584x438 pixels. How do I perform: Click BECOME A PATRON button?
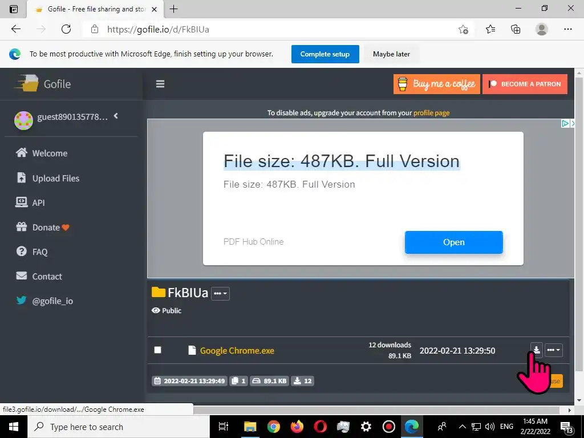[x=525, y=84]
